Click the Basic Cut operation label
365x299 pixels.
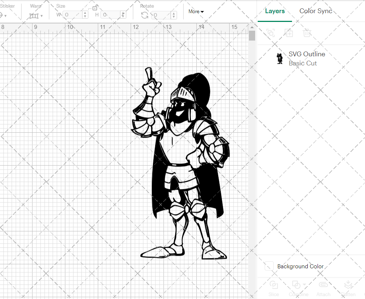[x=303, y=63]
